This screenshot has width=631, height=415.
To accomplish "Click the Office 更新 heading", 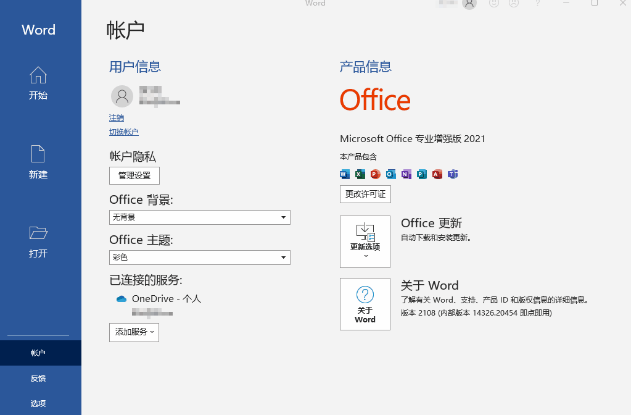I will (x=431, y=223).
